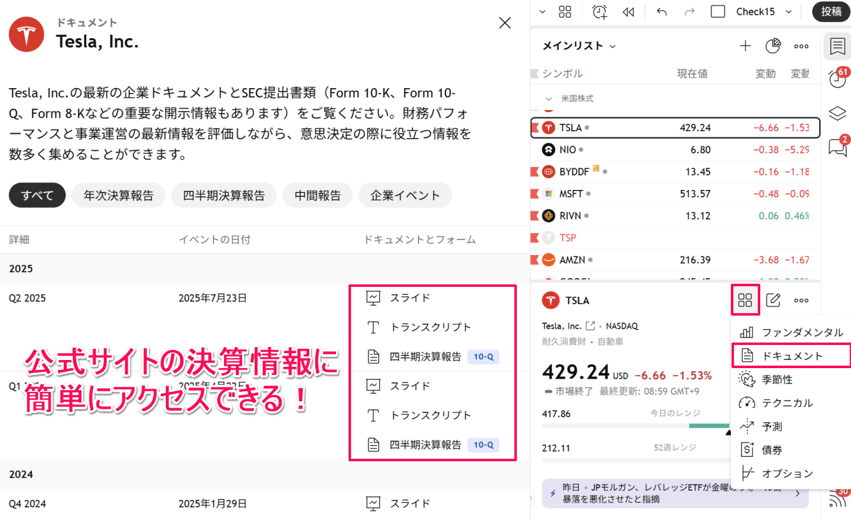
Task: Click the pencil edit icon in TSLA panel
Action: click(x=773, y=300)
